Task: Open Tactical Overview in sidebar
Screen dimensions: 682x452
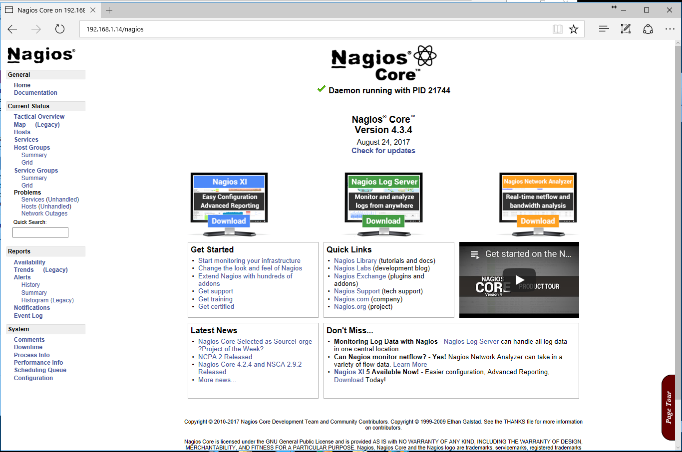Action: point(39,117)
